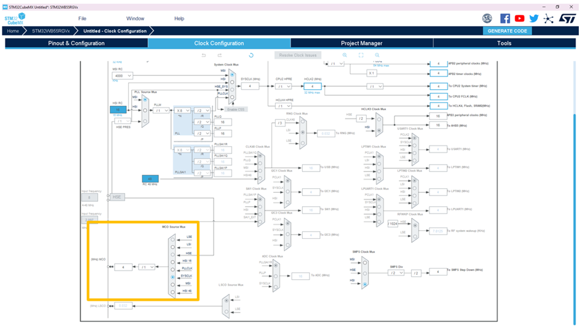Open the PLL /Q divider dropdown
This screenshot has width=582, height=333.
pyautogui.click(x=202, y=122)
